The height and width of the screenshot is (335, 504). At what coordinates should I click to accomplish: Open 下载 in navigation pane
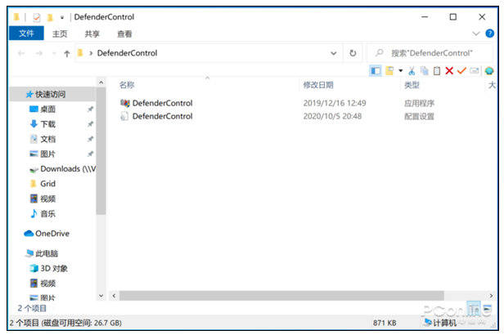click(x=48, y=124)
